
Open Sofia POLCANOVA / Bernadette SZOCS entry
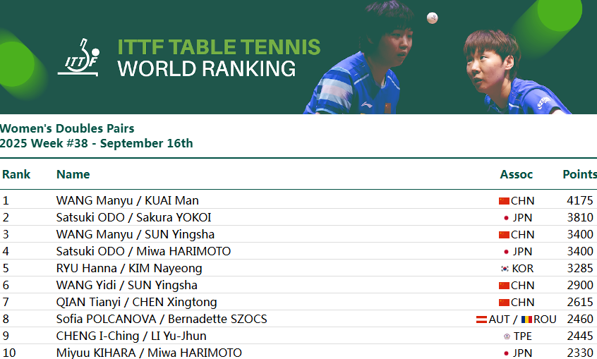(162, 319)
